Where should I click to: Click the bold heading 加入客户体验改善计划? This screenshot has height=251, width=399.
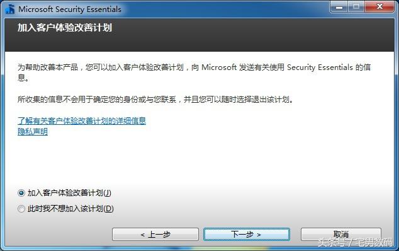[65, 28]
